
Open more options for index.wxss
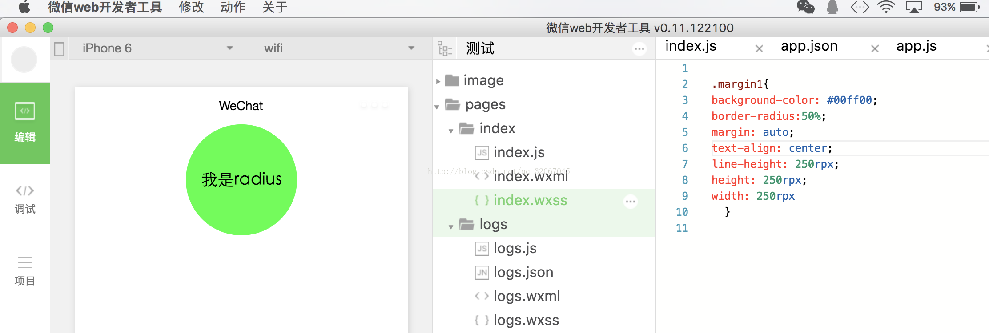point(631,201)
